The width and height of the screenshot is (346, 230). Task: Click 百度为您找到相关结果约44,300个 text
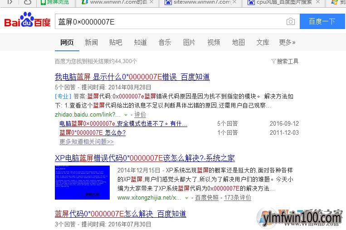(x=96, y=61)
